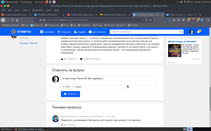
Task: Open the CryptPad bookmark
Action: (x=84, y=25)
